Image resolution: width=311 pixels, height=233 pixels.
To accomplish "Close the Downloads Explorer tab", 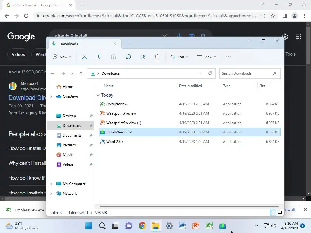I will click(x=115, y=44).
